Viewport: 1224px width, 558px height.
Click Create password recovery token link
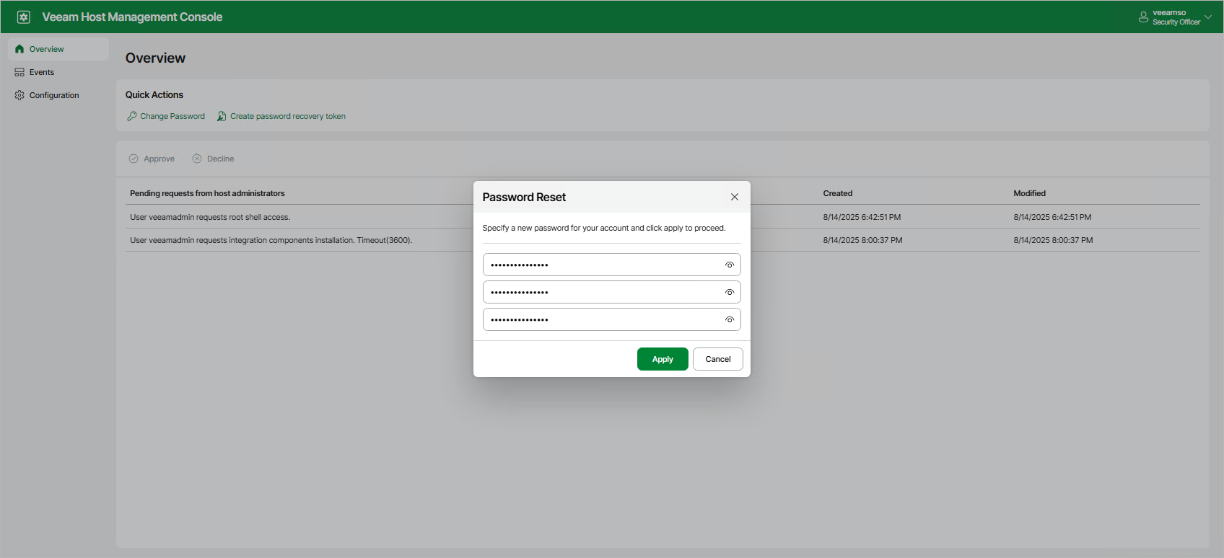(x=288, y=116)
